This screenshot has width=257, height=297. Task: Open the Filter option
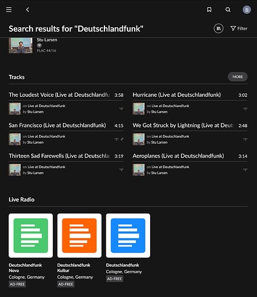click(x=239, y=29)
